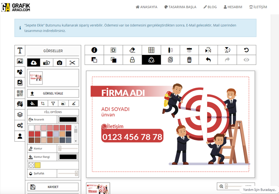This screenshot has width=279, height=194.
Task: Toggle the highlighted group objects icon
Action: [151, 60]
